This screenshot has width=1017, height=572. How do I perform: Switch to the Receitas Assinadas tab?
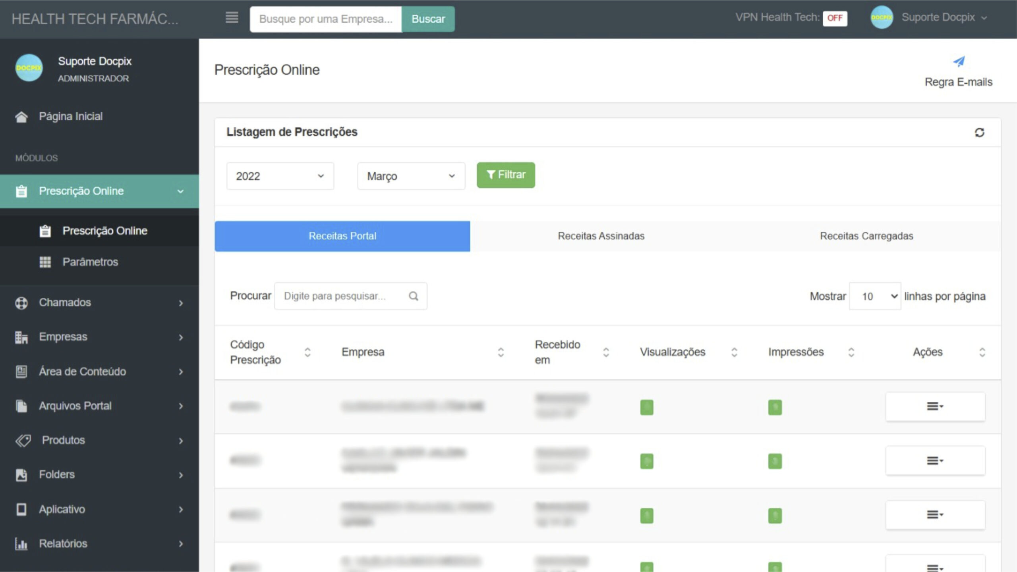click(x=601, y=236)
